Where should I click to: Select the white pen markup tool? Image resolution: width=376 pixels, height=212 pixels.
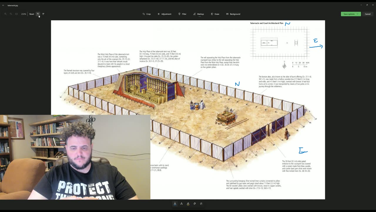point(182,203)
